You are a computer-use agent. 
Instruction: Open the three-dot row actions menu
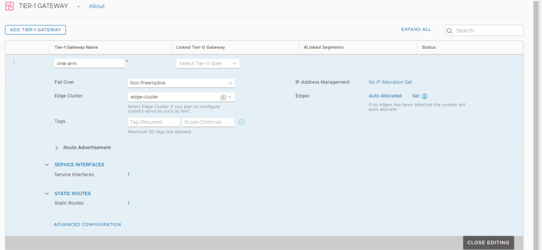coord(14,62)
